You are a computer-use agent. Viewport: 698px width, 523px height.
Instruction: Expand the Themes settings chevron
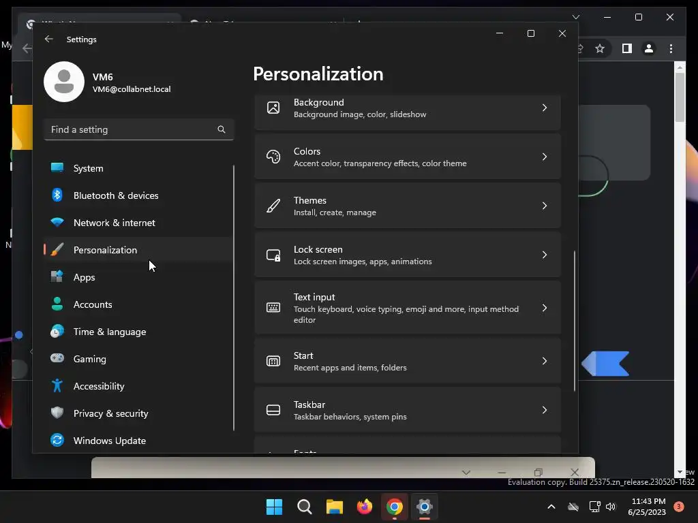[545, 206]
